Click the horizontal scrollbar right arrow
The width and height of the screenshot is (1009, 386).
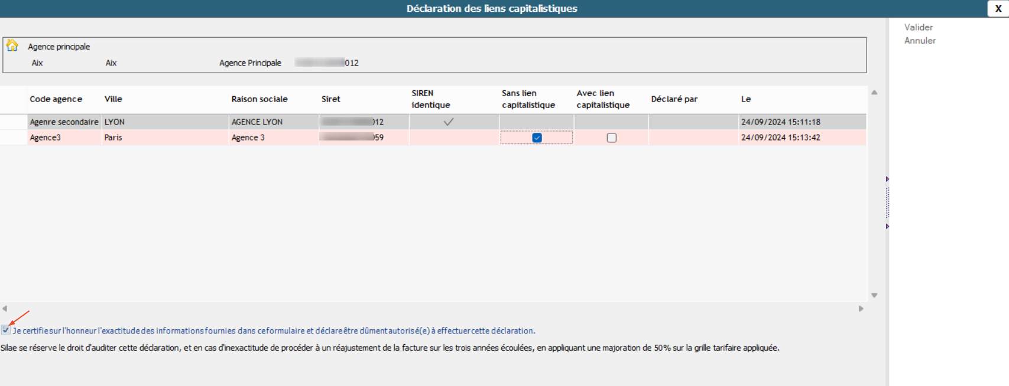tap(861, 308)
